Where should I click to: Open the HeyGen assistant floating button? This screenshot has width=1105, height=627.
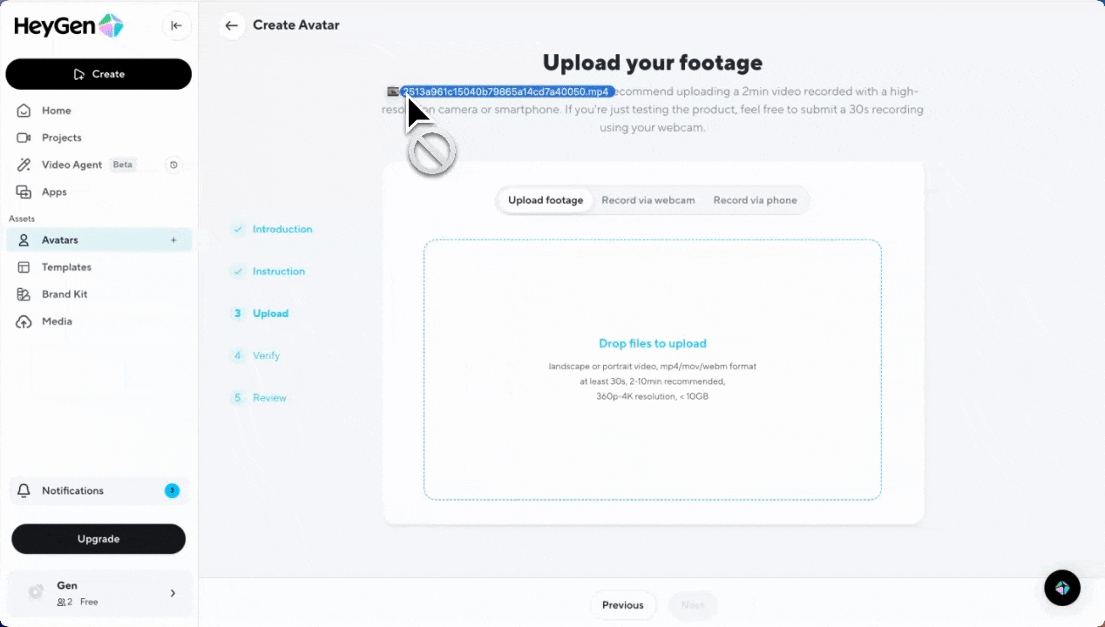point(1061,589)
